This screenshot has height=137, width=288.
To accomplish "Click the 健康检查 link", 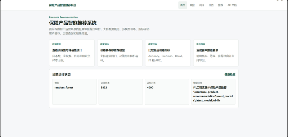I will (230, 74).
